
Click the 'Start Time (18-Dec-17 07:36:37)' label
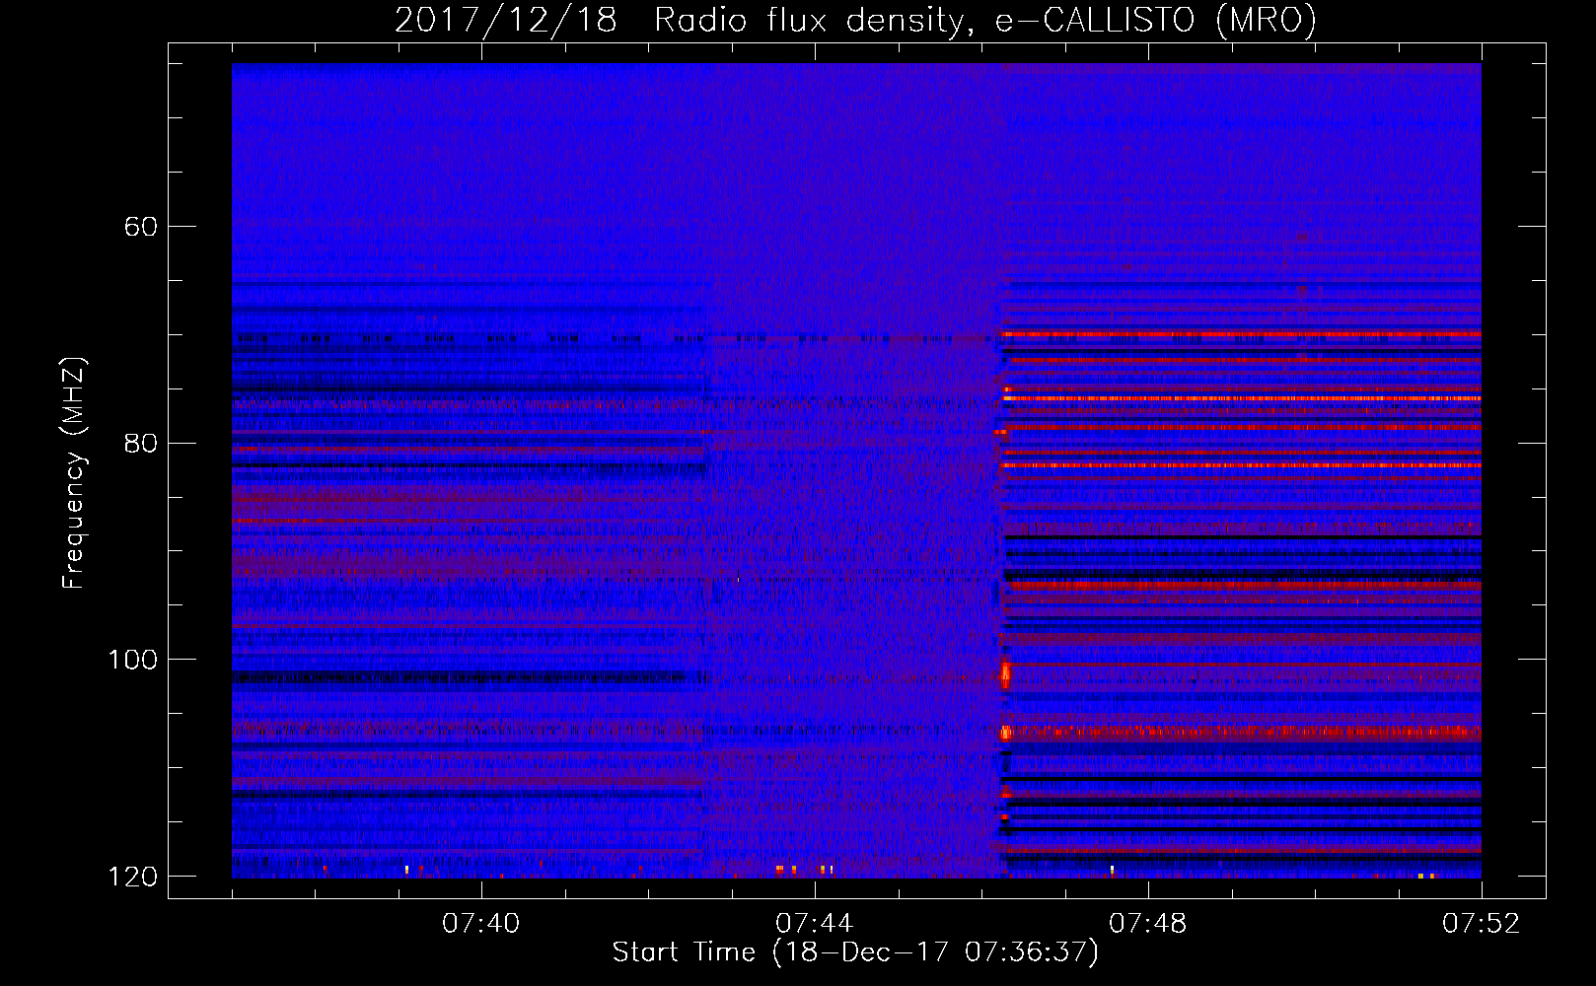pos(855,952)
